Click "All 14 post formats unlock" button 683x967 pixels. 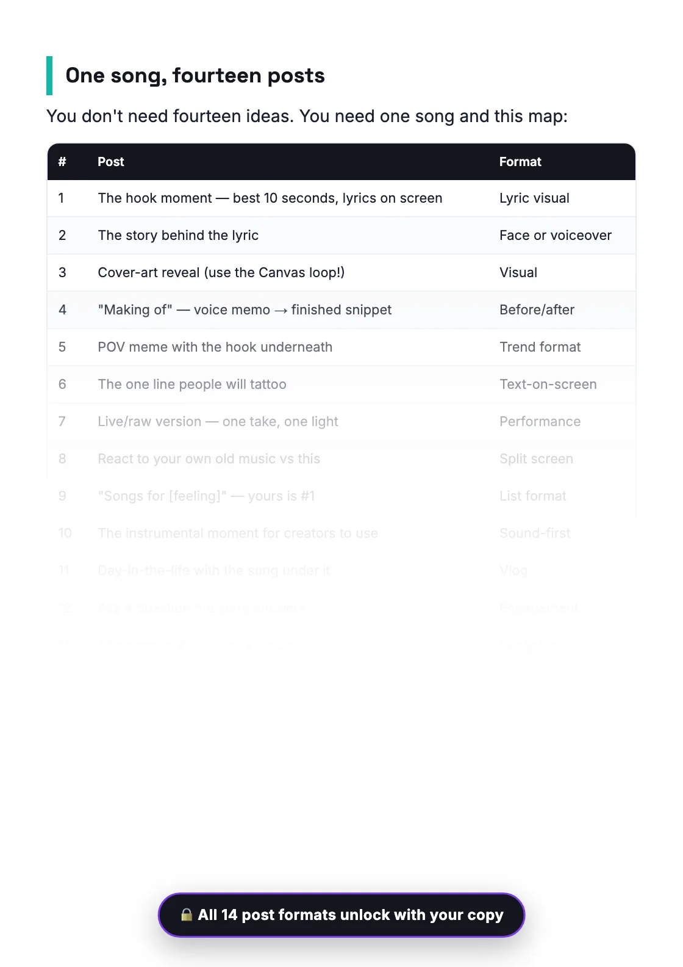[342, 915]
